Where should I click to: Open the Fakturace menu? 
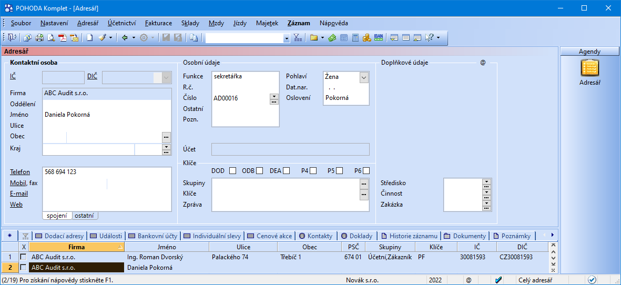158,23
